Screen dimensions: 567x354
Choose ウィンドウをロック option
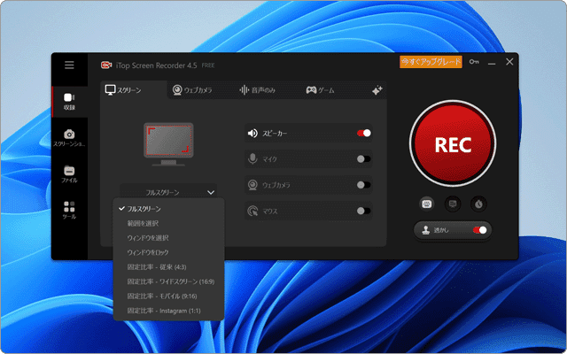[x=168, y=252]
